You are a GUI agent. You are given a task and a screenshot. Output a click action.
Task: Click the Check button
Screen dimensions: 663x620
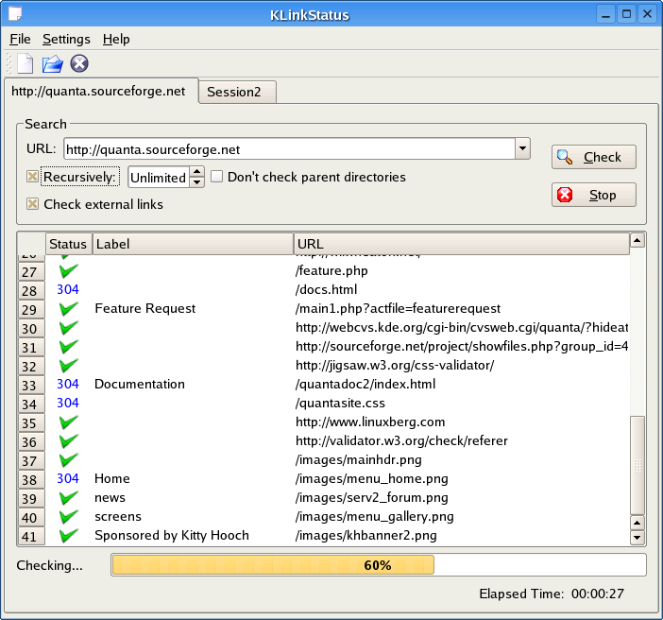pyautogui.click(x=594, y=157)
